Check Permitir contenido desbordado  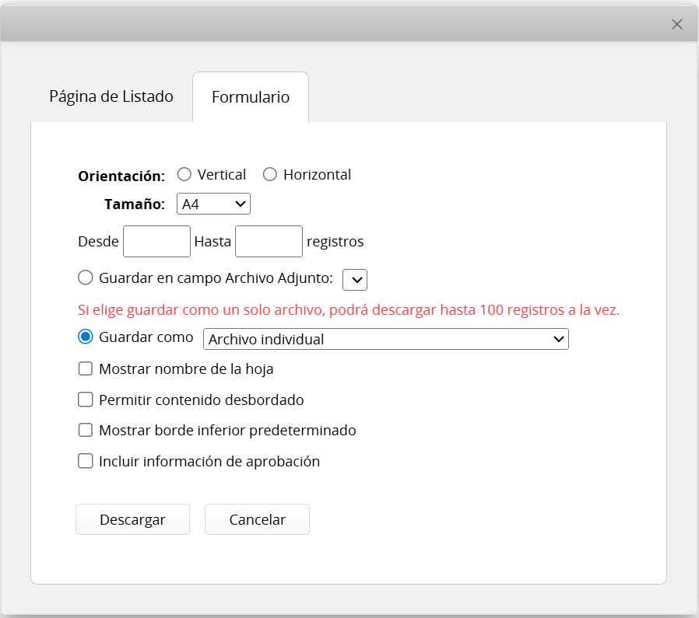click(x=86, y=400)
